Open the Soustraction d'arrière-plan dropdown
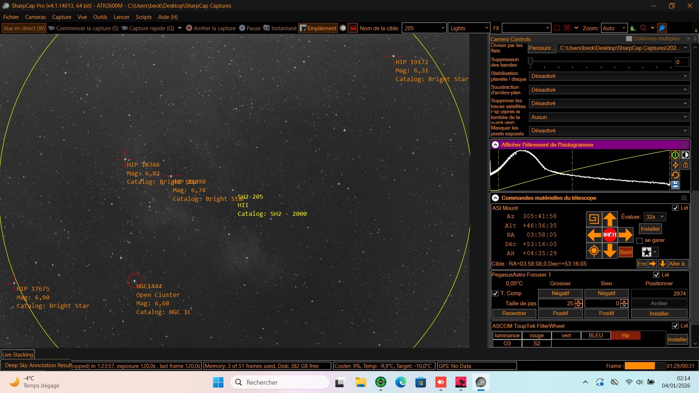Viewport: 699px width, 393px height. point(609,90)
